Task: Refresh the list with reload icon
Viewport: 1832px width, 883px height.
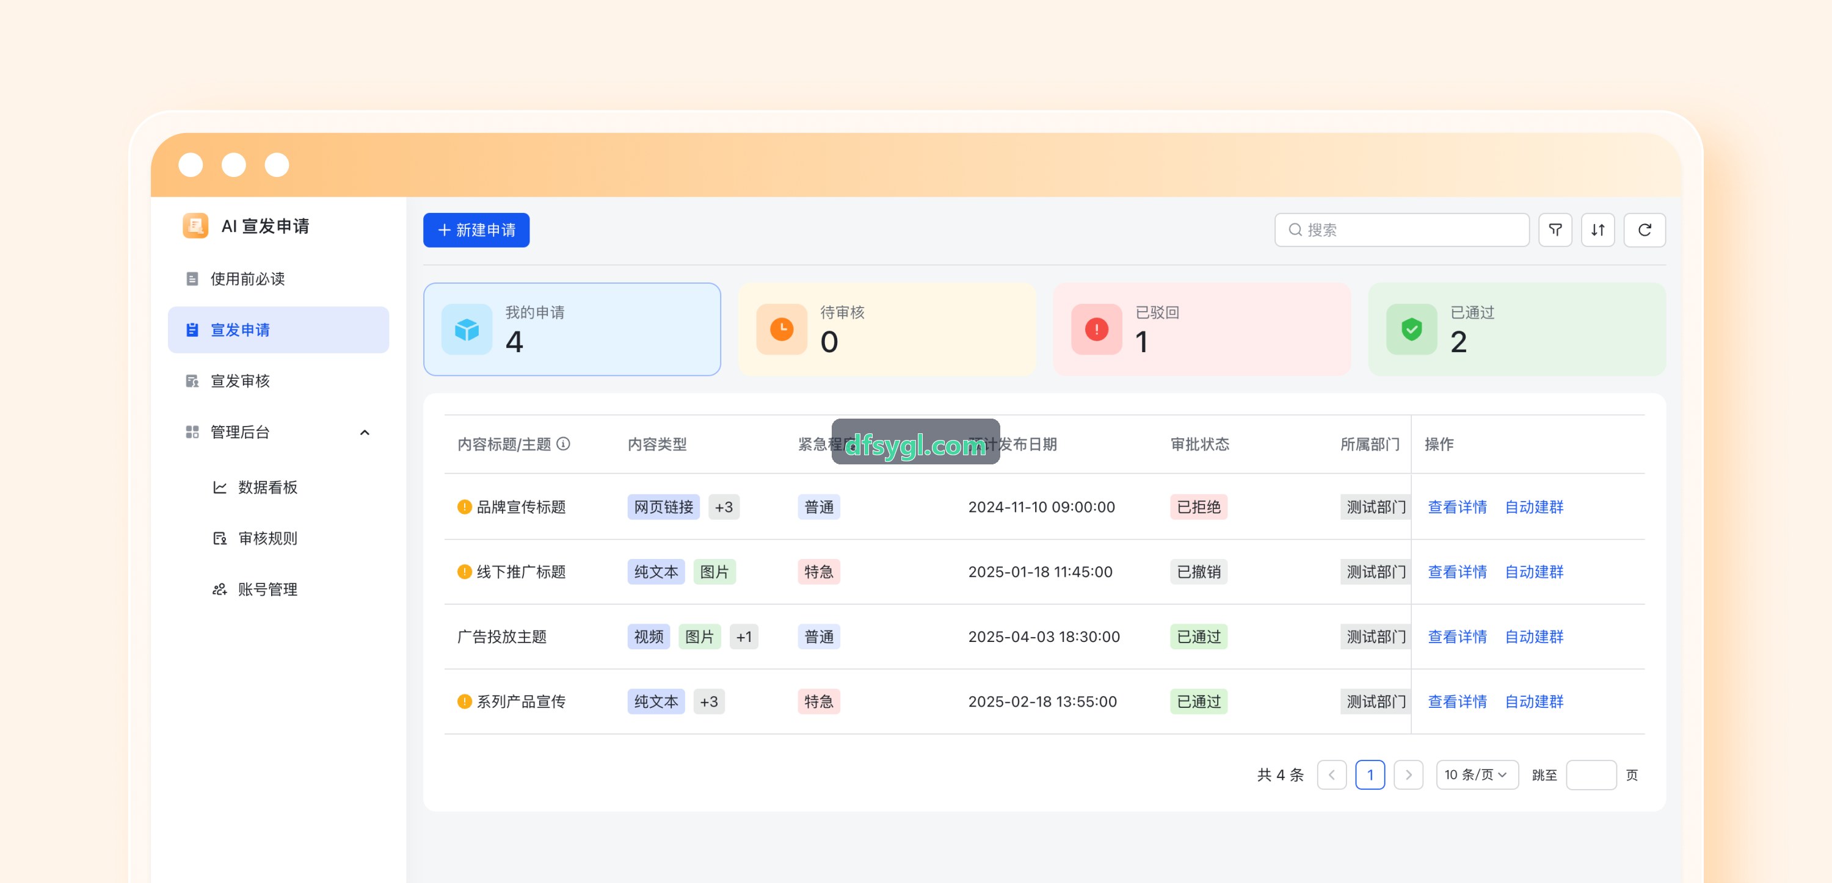Action: tap(1645, 229)
